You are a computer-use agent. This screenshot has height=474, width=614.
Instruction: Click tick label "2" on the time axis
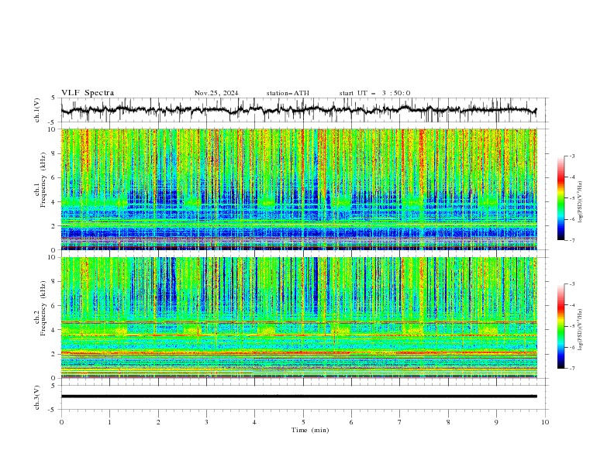coord(158,422)
